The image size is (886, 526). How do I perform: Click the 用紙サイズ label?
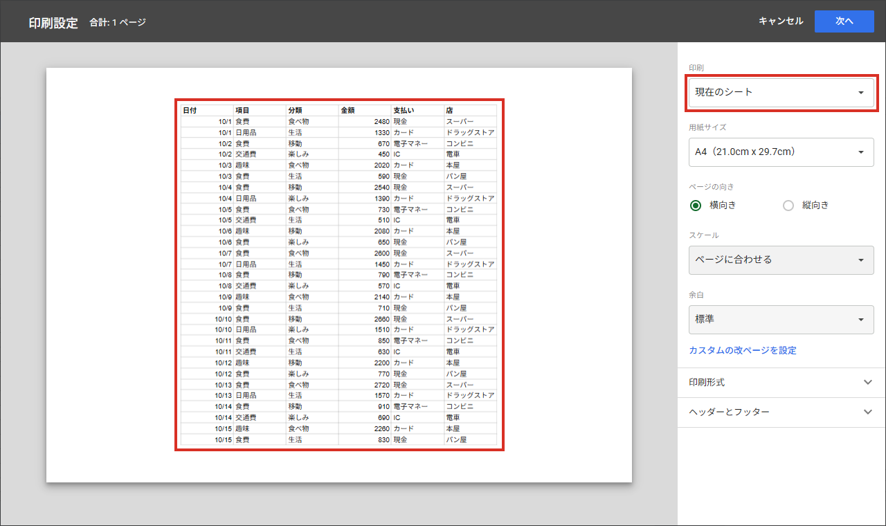707,128
